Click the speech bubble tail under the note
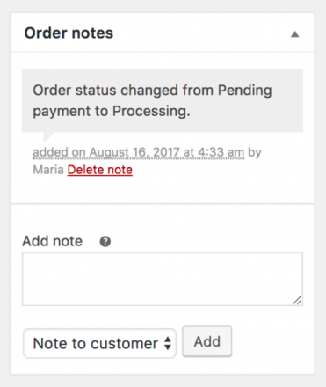 (x=48, y=137)
